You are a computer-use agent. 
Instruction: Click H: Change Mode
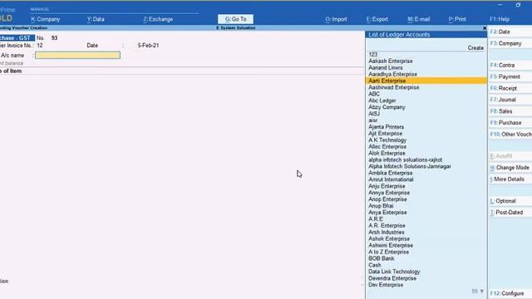pos(510,168)
